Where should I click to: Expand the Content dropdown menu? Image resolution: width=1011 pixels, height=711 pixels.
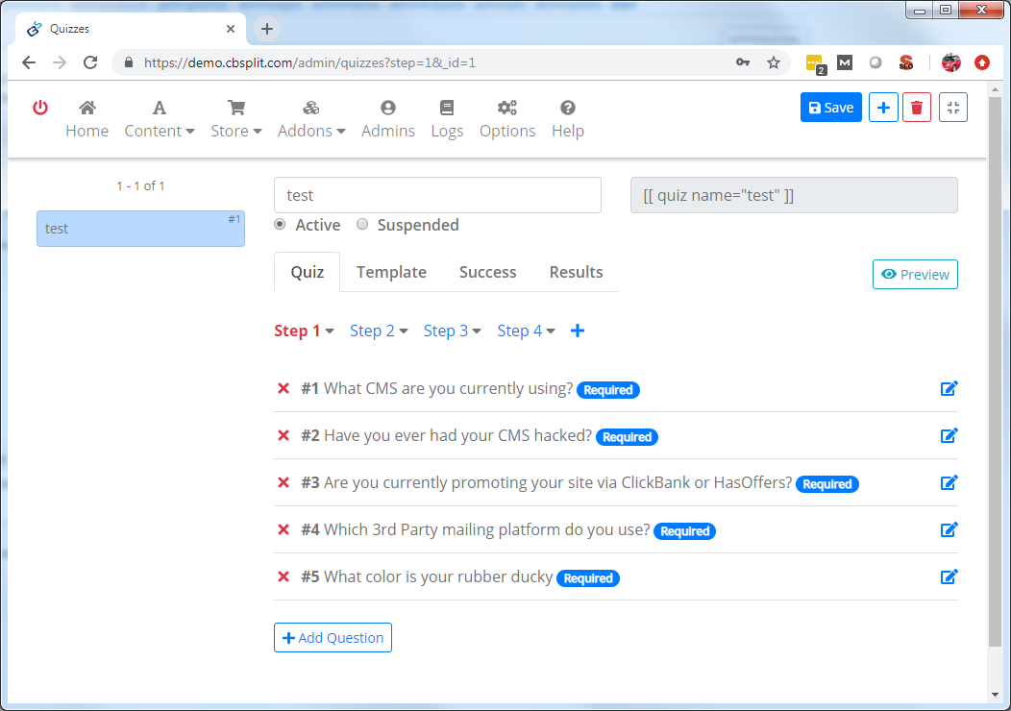click(160, 119)
